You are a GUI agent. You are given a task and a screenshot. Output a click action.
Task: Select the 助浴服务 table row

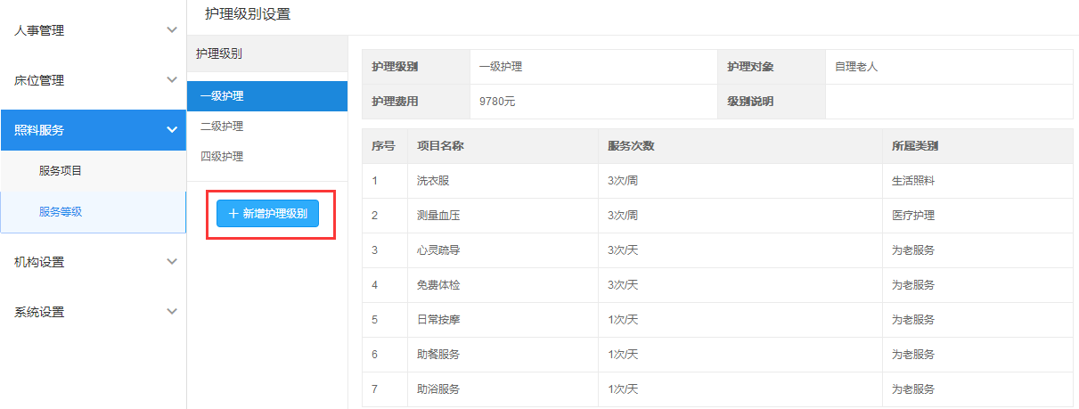tap(438, 389)
